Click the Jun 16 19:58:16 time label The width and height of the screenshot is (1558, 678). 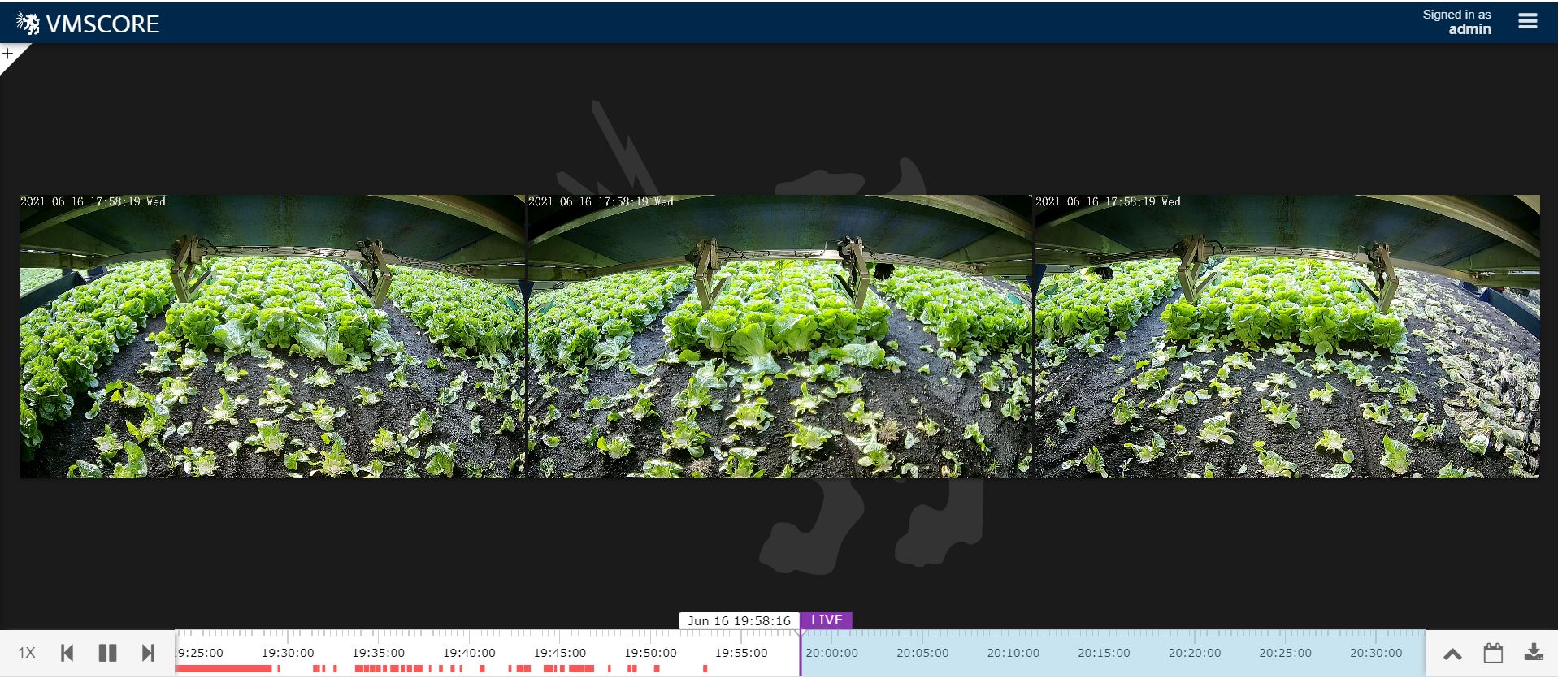tap(739, 620)
